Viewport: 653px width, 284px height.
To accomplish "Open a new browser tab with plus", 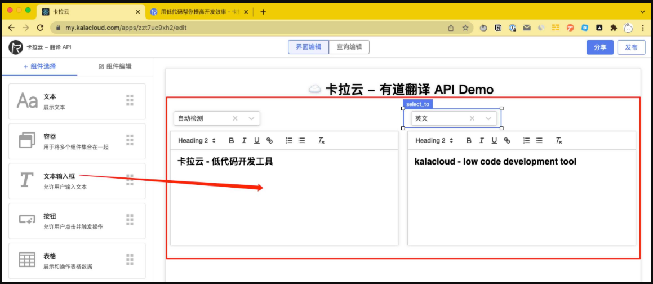I will click(263, 12).
